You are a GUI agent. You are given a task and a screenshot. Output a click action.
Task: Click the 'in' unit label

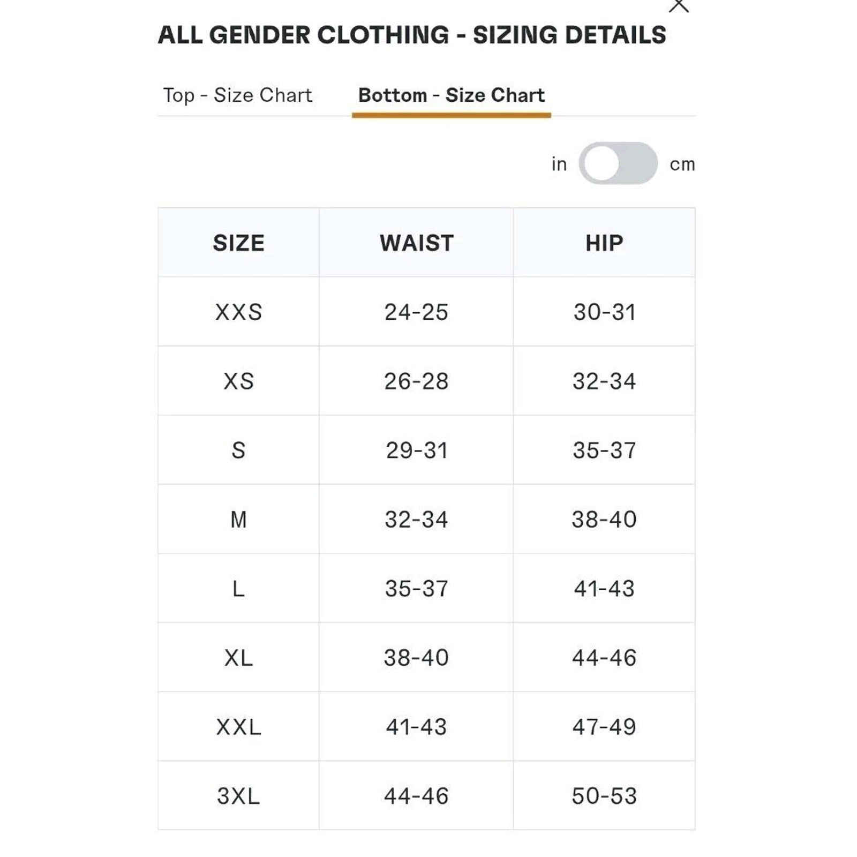559,164
